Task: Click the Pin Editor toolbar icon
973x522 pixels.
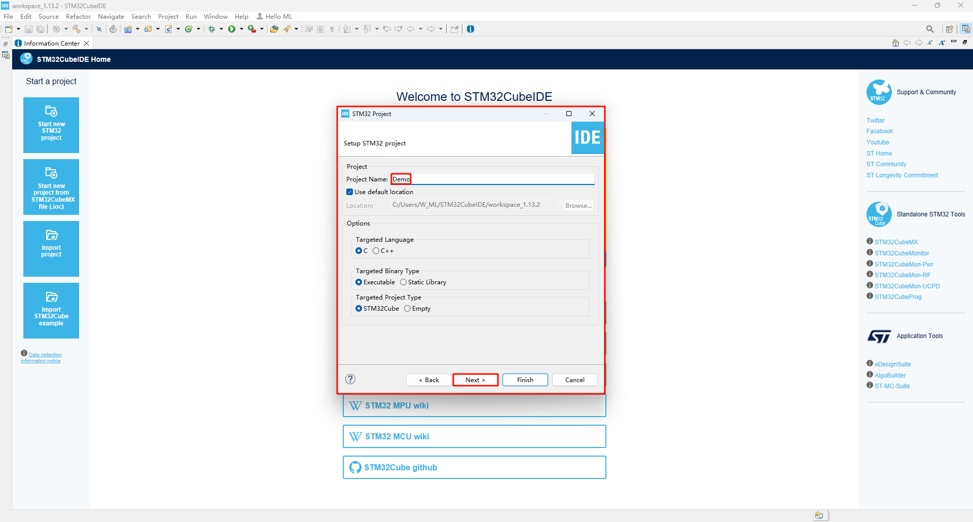Action: [454, 29]
